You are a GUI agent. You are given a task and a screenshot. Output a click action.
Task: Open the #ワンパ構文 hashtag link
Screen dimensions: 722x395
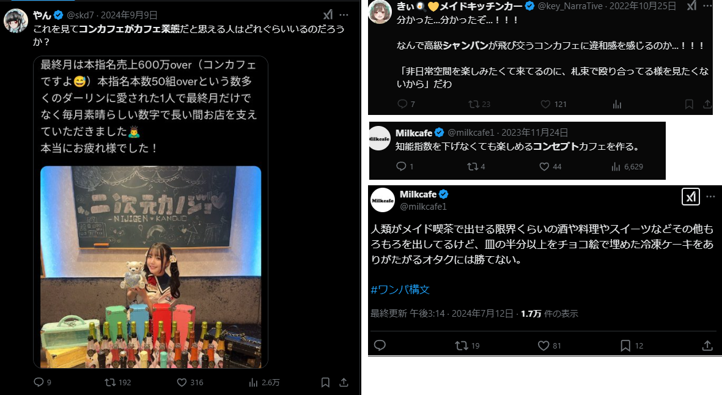(400, 290)
